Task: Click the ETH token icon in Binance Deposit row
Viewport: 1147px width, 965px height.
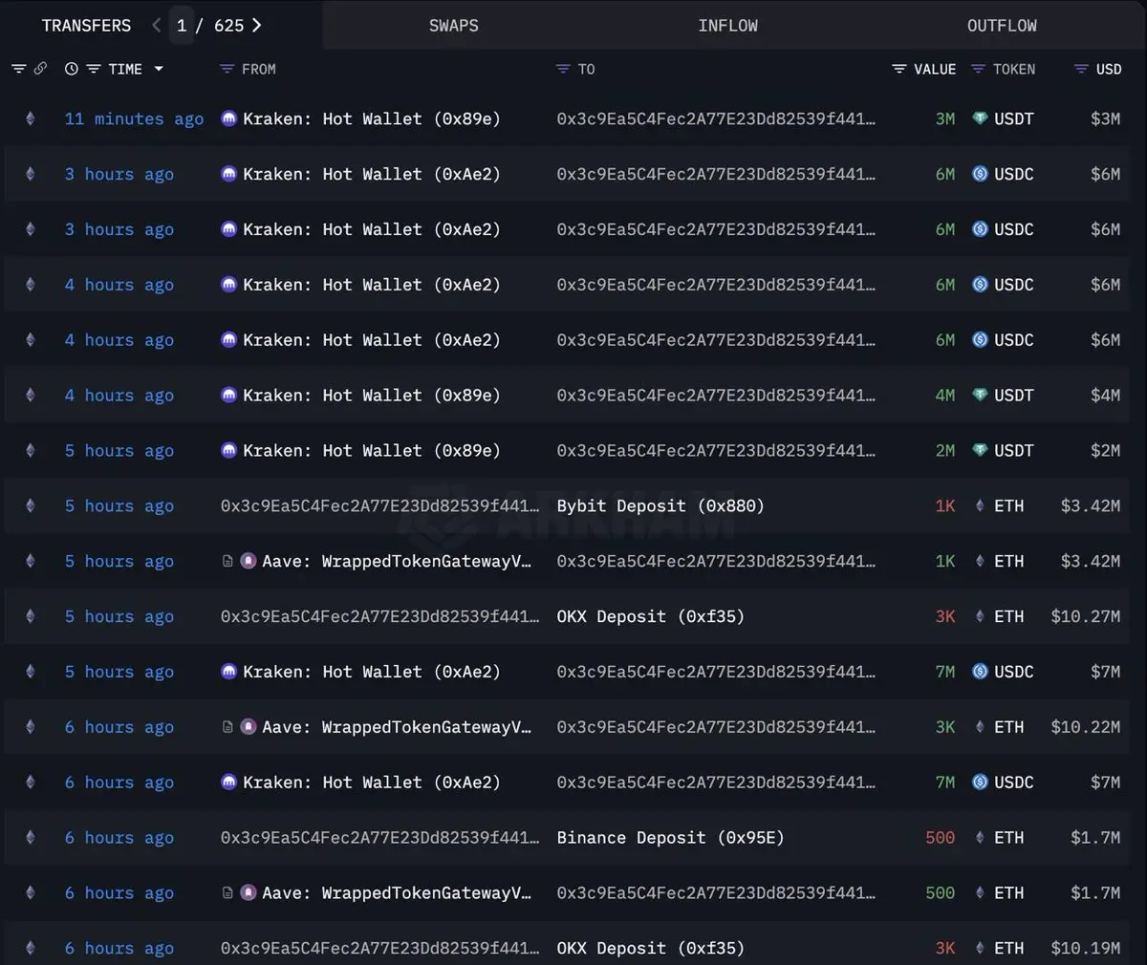Action: click(x=980, y=837)
